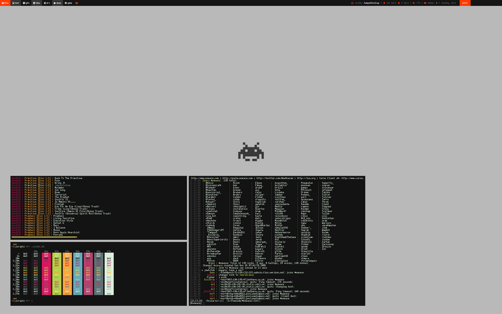Click the pink 45m color column
This screenshot has width=502, height=314.
(88, 274)
